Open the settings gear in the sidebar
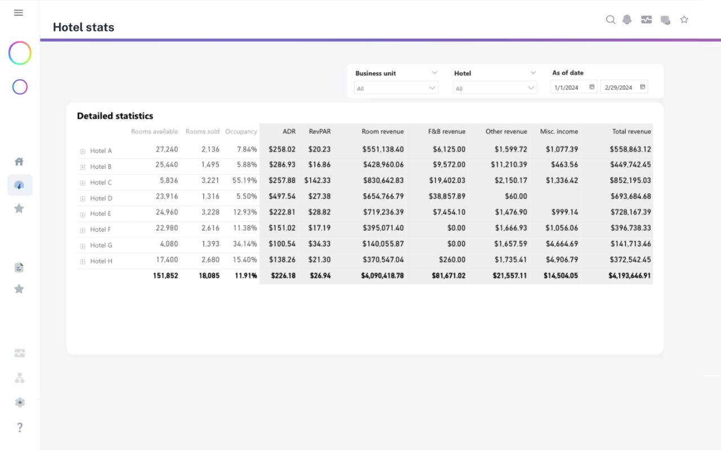 [x=20, y=402]
